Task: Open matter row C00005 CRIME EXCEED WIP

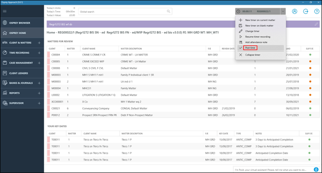Action: point(183,61)
